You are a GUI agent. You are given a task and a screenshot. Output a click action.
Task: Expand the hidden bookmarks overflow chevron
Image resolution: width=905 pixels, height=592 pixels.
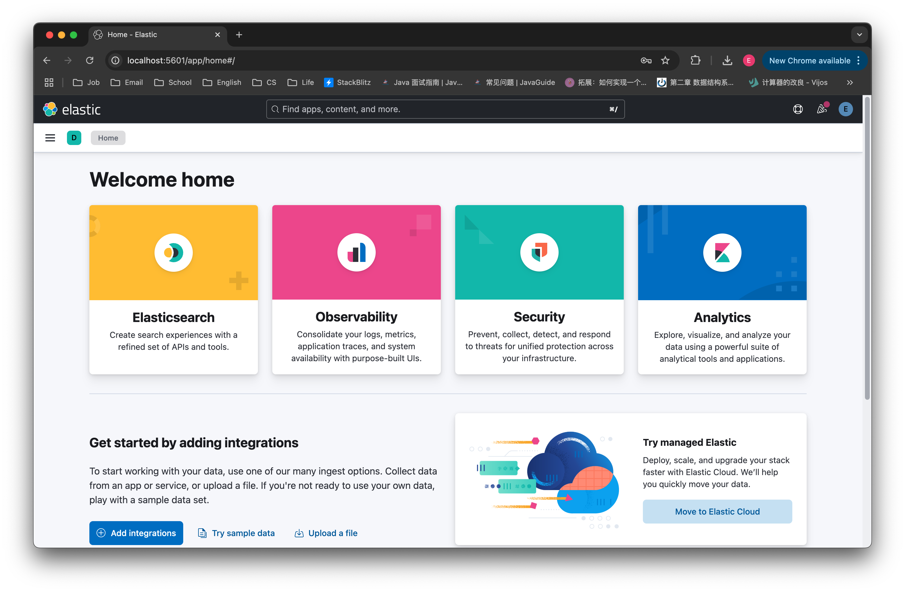[850, 83]
